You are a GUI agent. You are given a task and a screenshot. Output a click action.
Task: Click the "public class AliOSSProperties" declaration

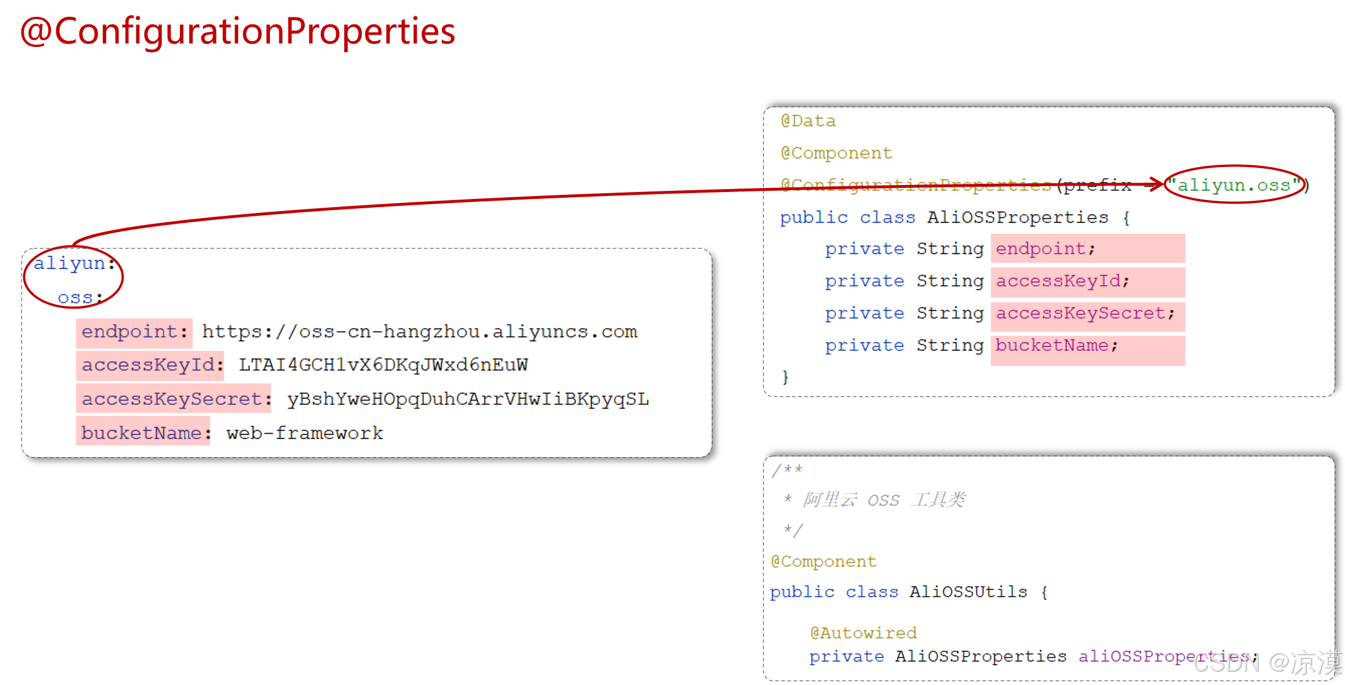pyautogui.click(x=954, y=216)
